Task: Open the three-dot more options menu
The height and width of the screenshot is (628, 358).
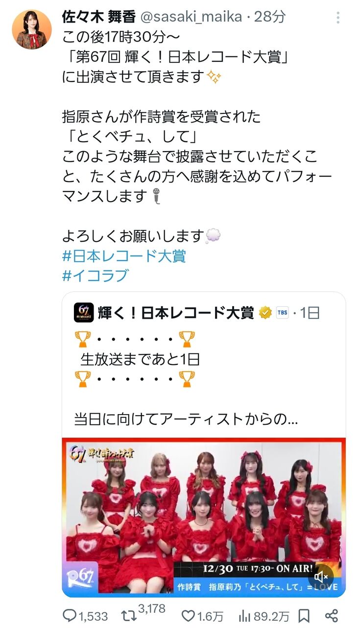Action: tap(338, 18)
